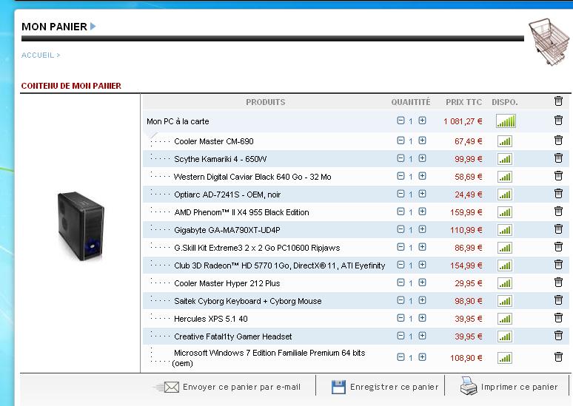The image size is (573, 406).
Task: Click Imprimer ce panier
Action: point(519,387)
